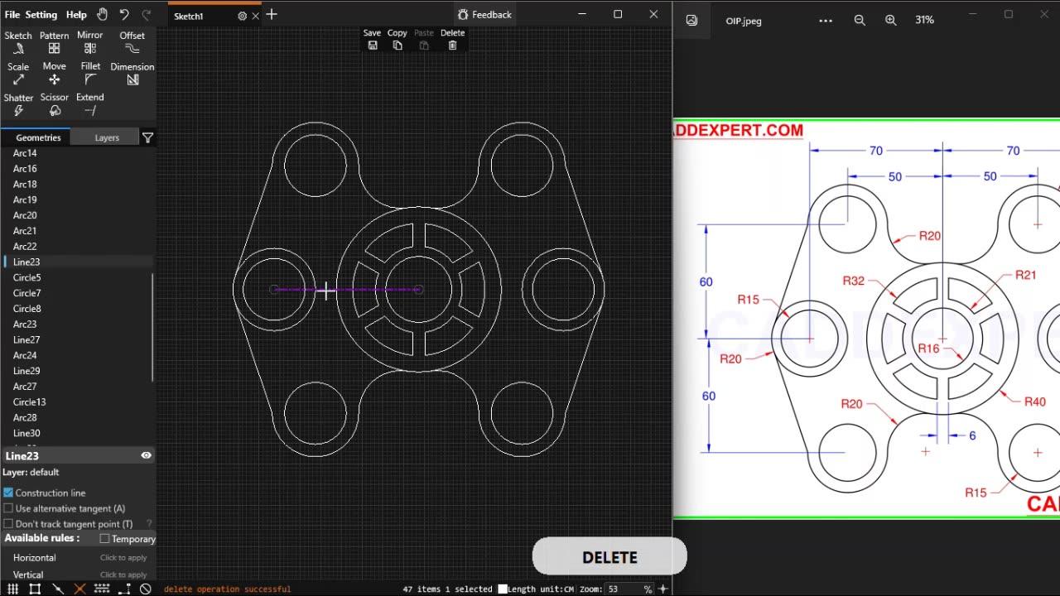
Task: Open the Help menu
Action: tap(76, 14)
